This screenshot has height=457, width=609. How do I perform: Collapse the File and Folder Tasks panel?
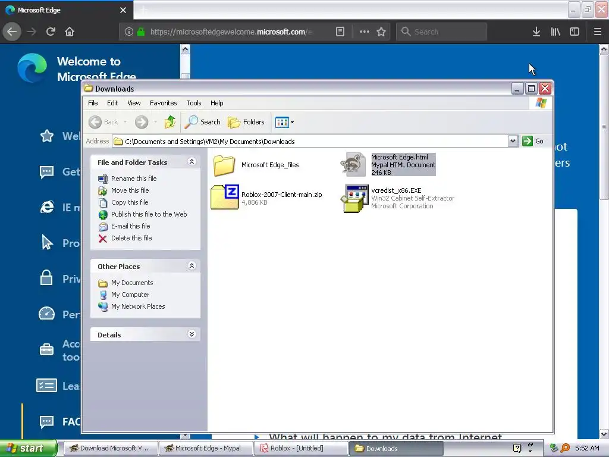coord(192,162)
